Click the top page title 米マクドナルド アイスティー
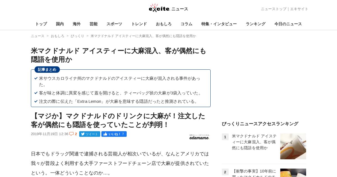 pyautogui.click(x=119, y=55)
